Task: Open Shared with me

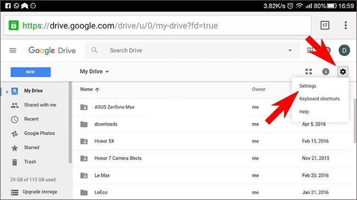Action: point(40,105)
